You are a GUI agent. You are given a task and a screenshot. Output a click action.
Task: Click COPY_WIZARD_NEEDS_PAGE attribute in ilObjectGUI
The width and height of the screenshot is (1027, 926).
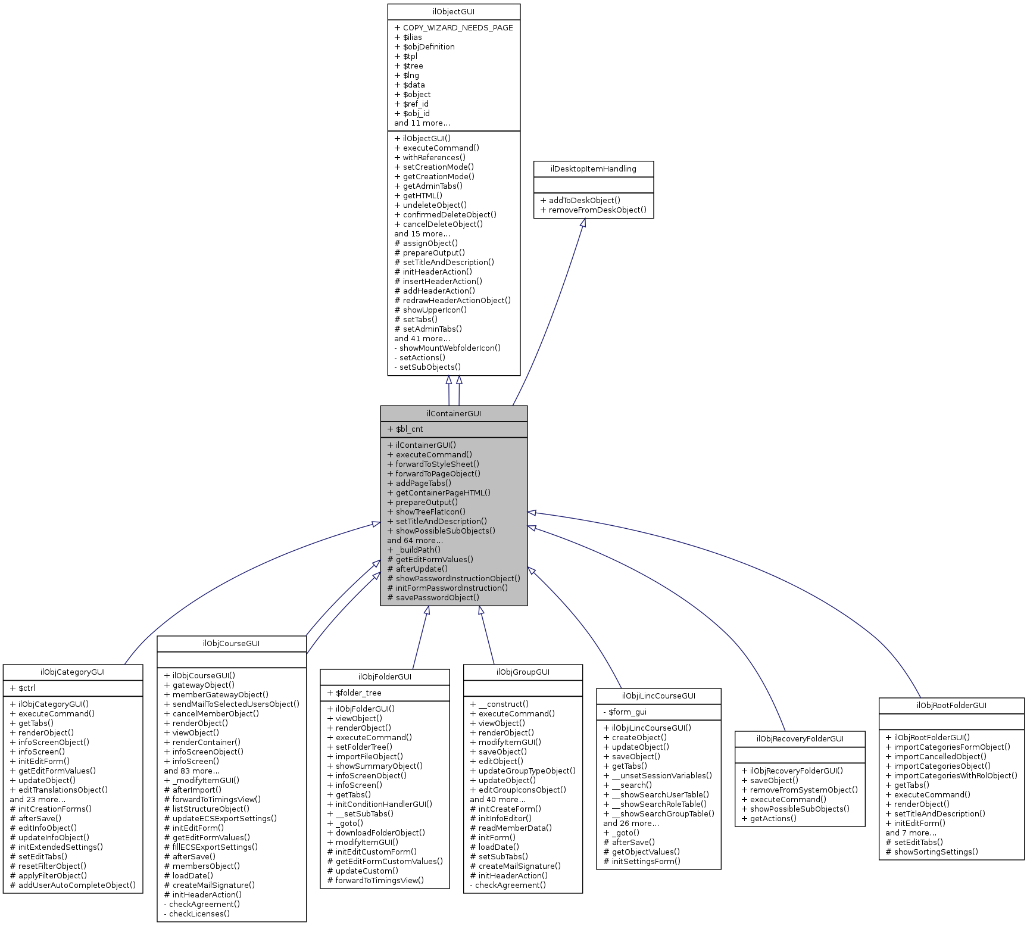[453, 27]
